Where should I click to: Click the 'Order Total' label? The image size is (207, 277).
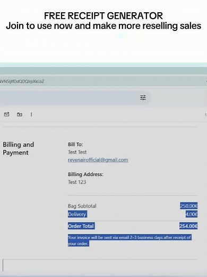coord(81,226)
